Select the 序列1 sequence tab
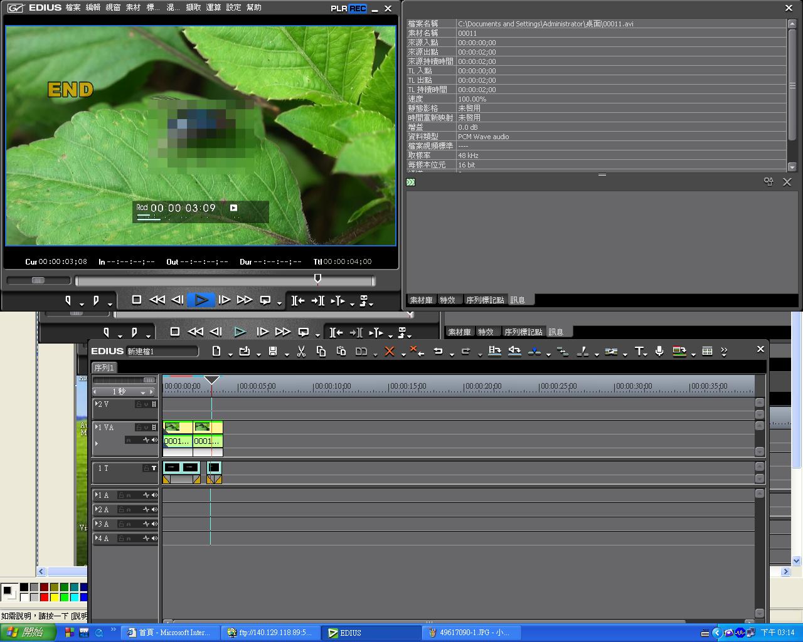Viewport: 803px width, 642px height. (x=104, y=367)
